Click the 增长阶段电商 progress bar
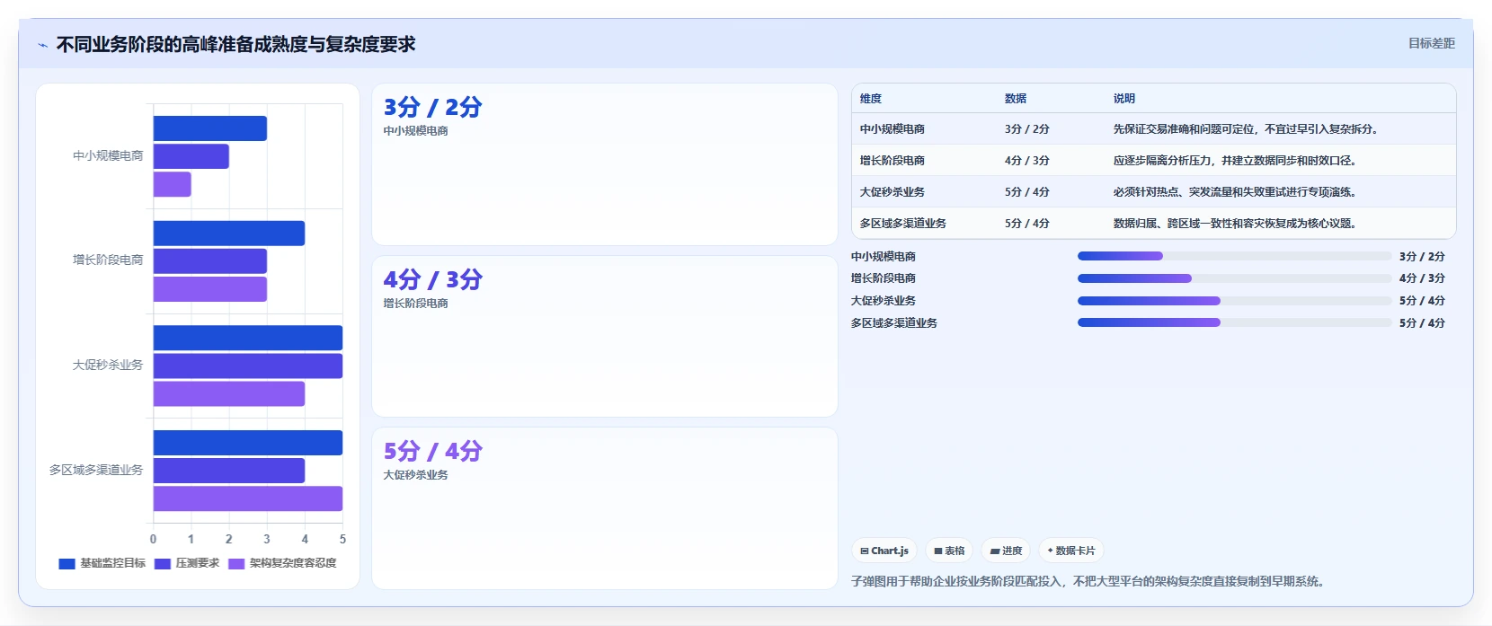1492x626 pixels. pyautogui.click(x=1234, y=278)
